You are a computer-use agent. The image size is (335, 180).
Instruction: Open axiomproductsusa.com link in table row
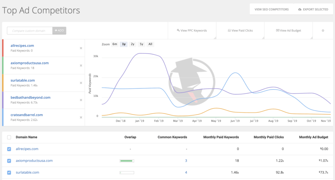point(34,161)
